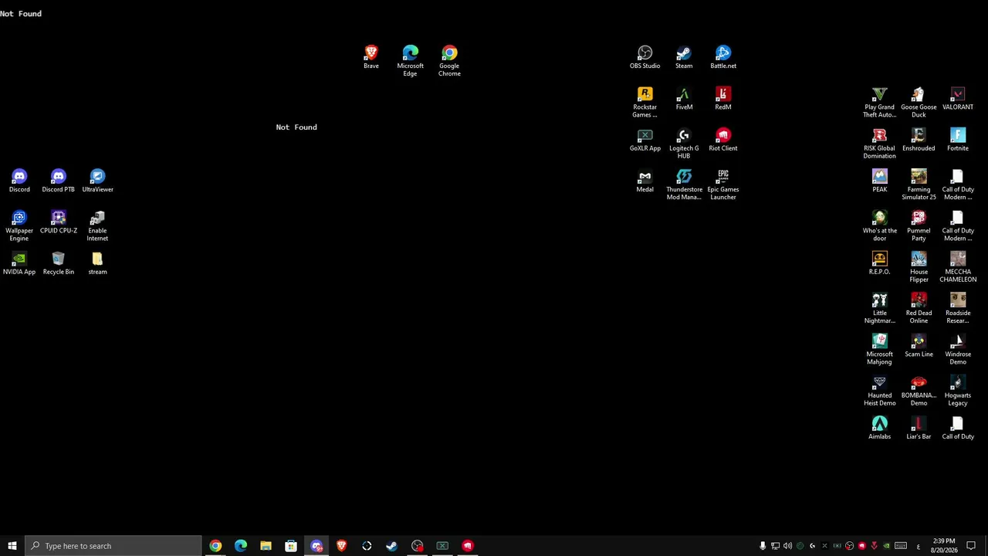Select the Thunderstore Mod Manager icon
This screenshot has width=988, height=556.
point(684,185)
